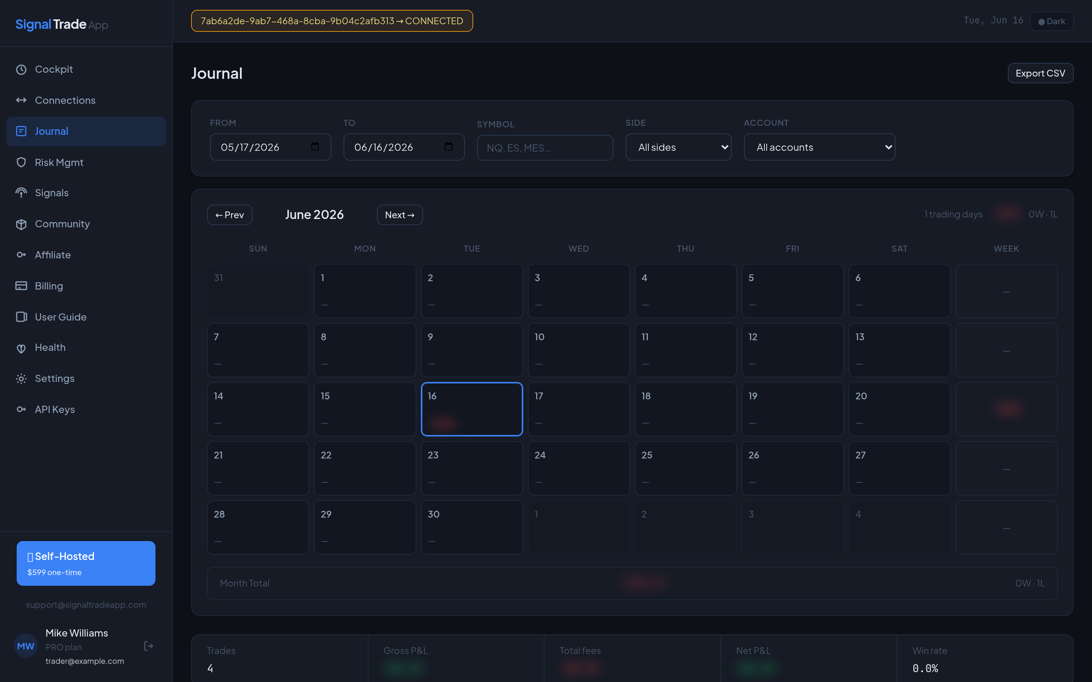1092x682 pixels.
Task: Click the User Guide book icon
Action: click(21, 317)
